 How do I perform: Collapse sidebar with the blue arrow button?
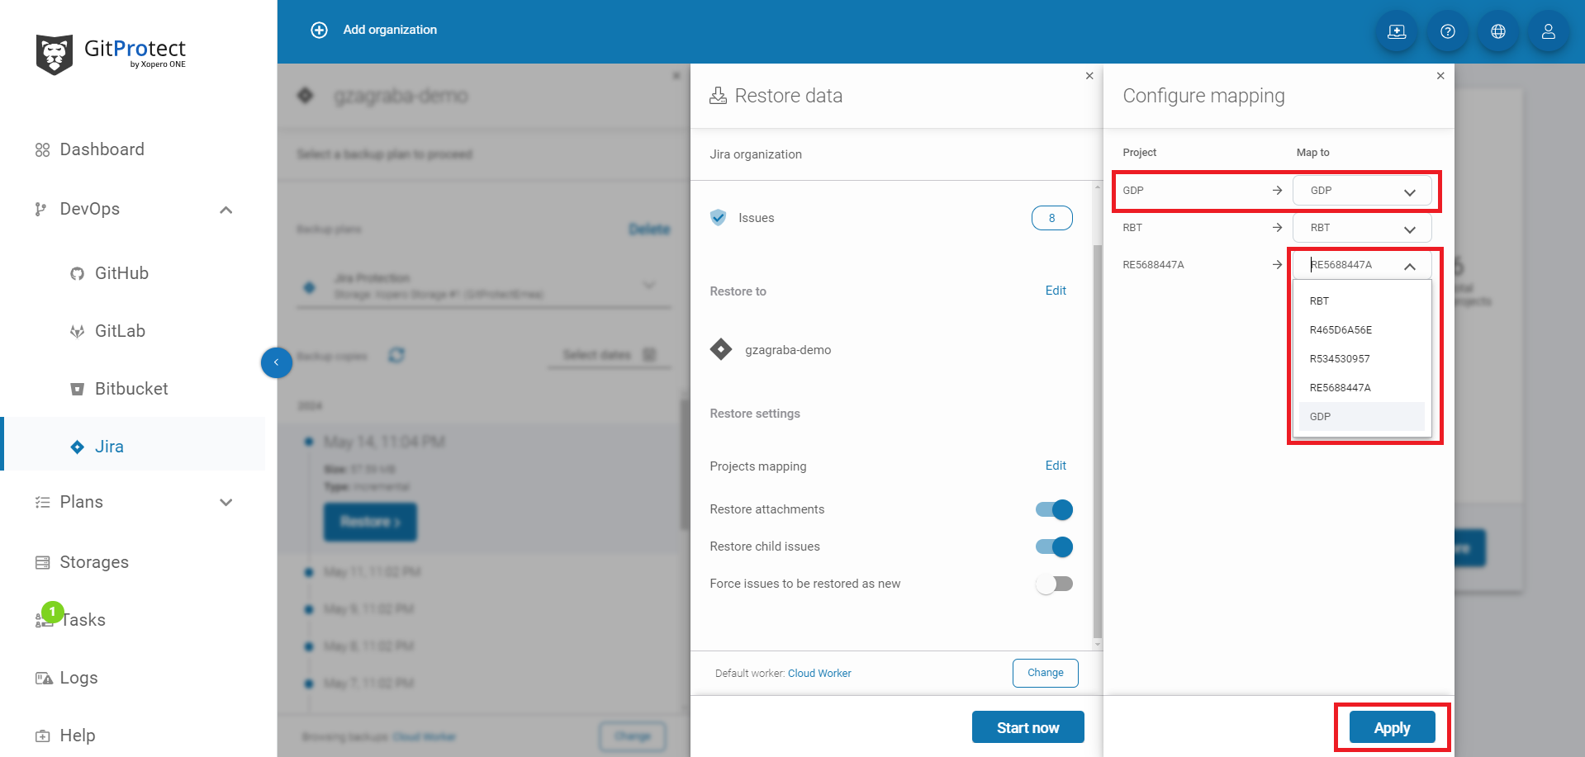coord(277,362)
